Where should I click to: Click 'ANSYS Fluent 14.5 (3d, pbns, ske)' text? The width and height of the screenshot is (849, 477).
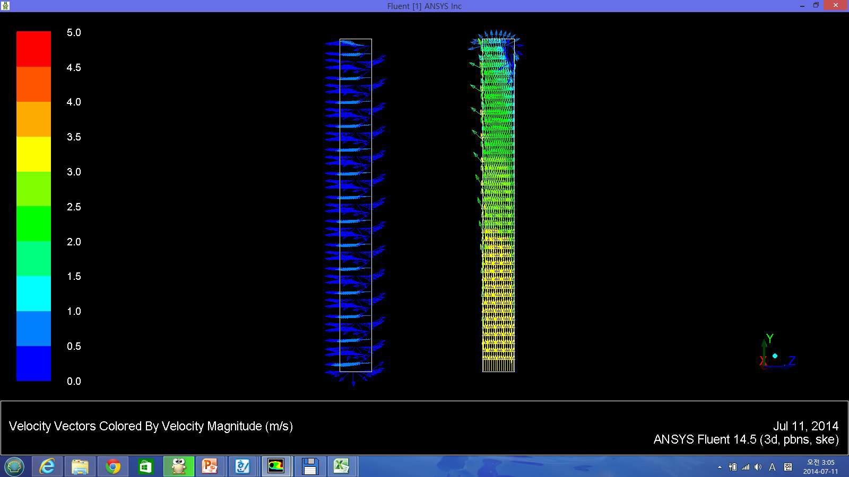746,440
